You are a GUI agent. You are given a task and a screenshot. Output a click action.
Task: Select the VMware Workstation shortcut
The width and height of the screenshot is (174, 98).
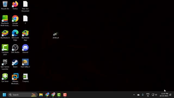pyautogui.click(x=15, y=79)
